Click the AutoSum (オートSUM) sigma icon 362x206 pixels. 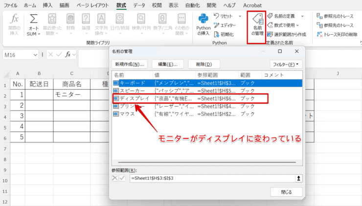33,19
